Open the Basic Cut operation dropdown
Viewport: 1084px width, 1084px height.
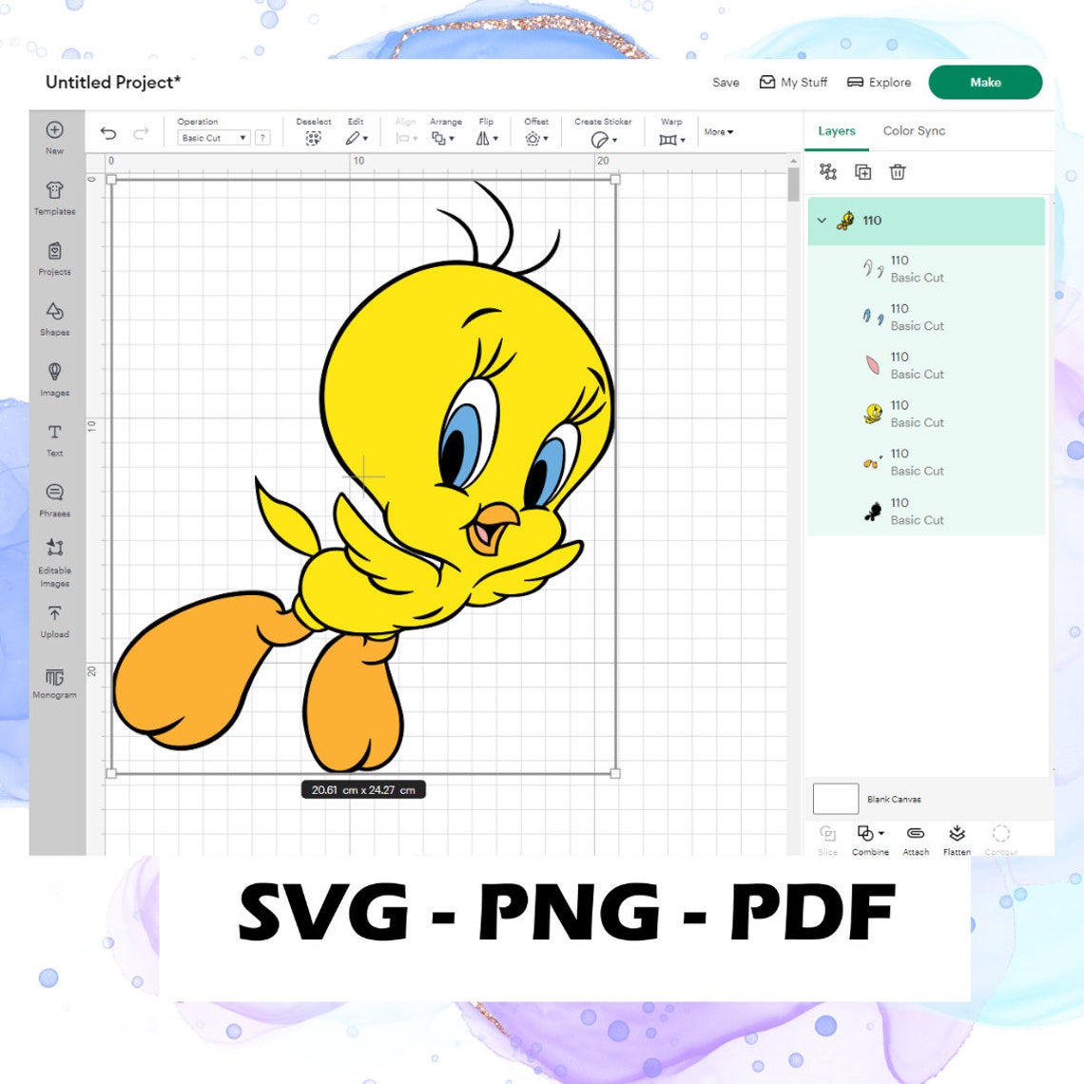[211, 138]
